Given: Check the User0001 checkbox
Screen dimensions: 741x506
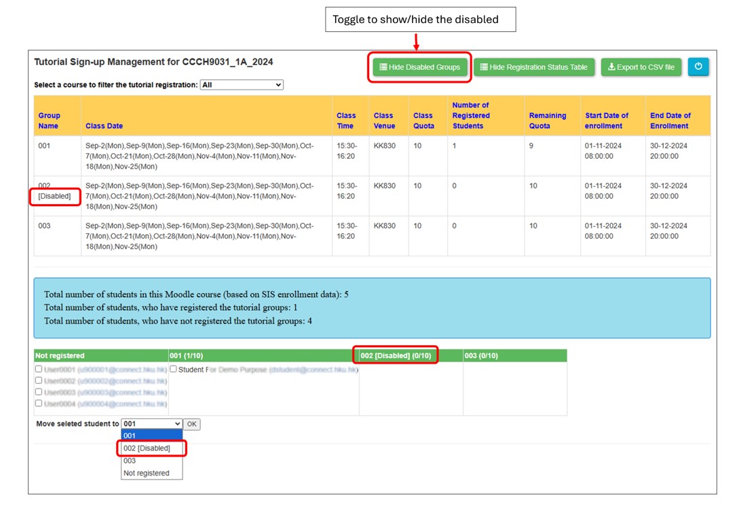Looking at the screenshot, I should tap(38, 370).
